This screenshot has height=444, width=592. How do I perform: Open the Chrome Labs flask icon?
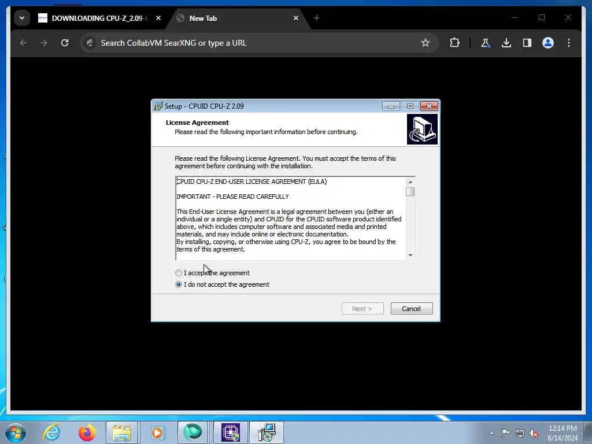click(x=486, y=43)
